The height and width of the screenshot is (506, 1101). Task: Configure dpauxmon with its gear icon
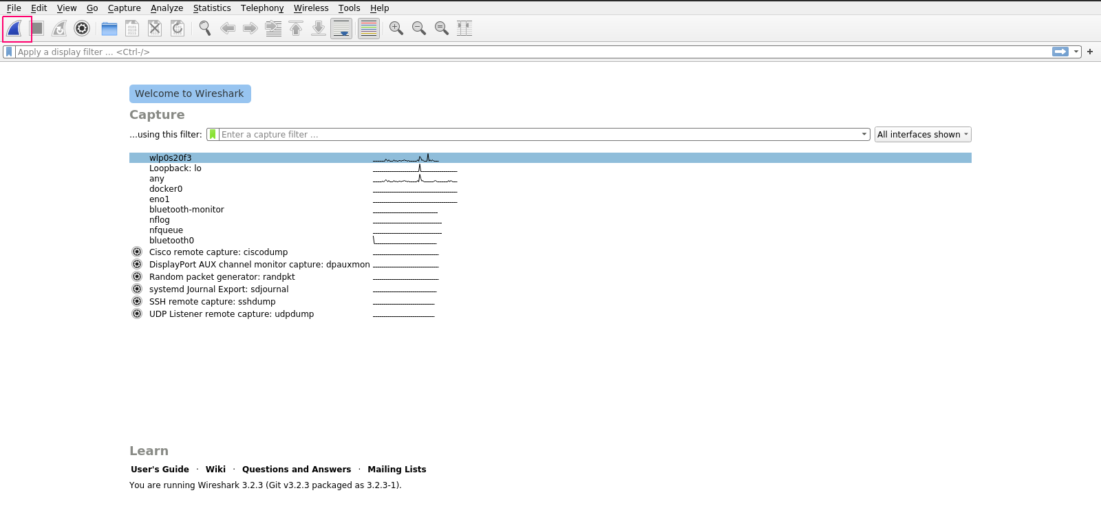tap(137, 264)
